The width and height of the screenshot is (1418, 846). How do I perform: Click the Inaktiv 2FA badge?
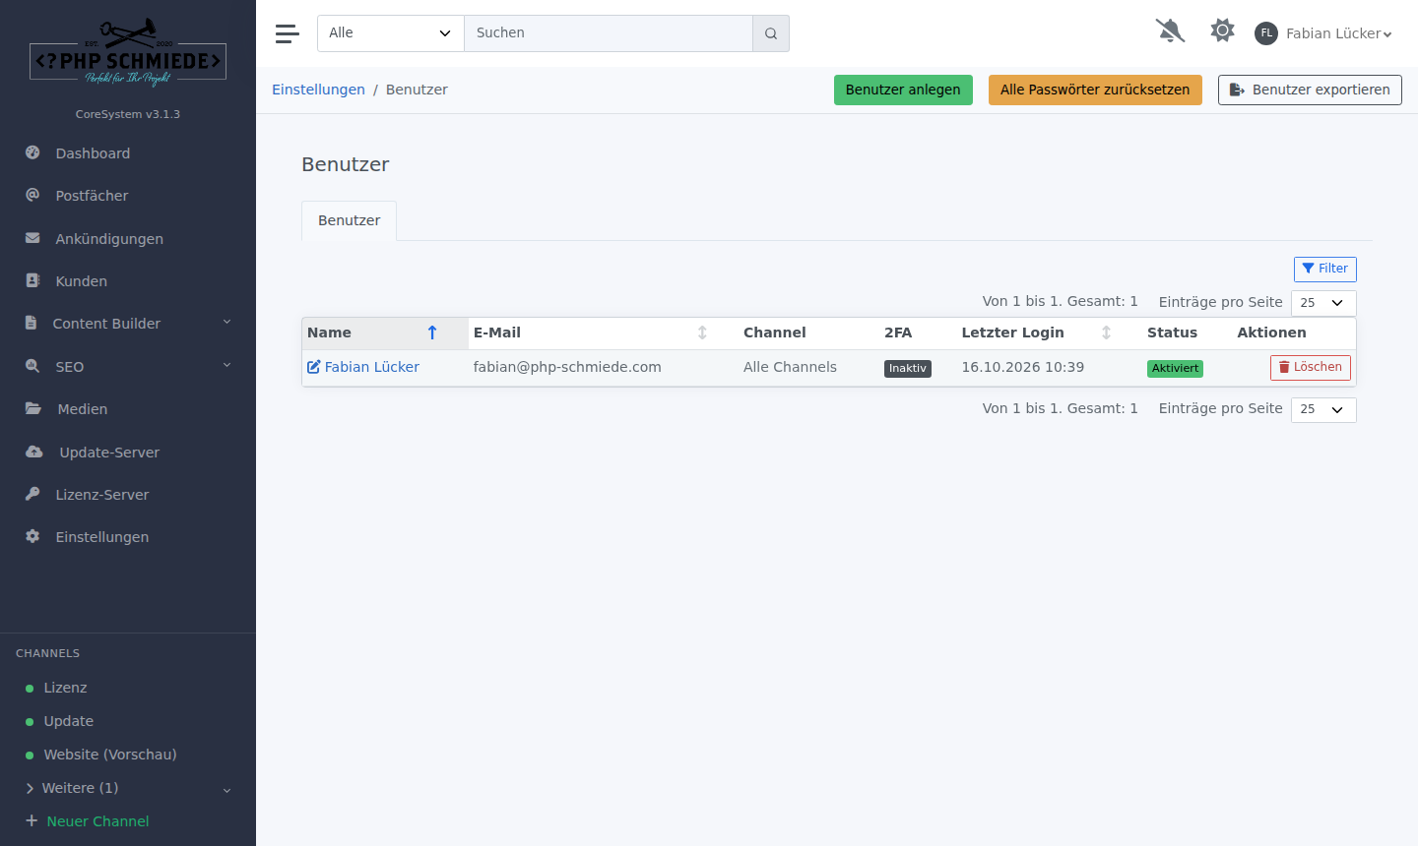(908, 368)
